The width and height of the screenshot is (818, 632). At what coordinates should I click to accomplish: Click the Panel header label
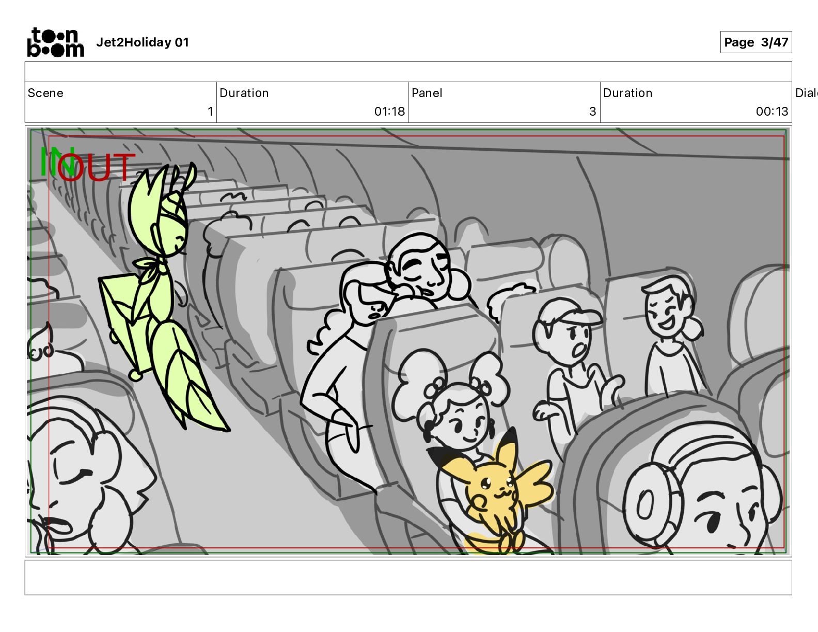point(427,93)
